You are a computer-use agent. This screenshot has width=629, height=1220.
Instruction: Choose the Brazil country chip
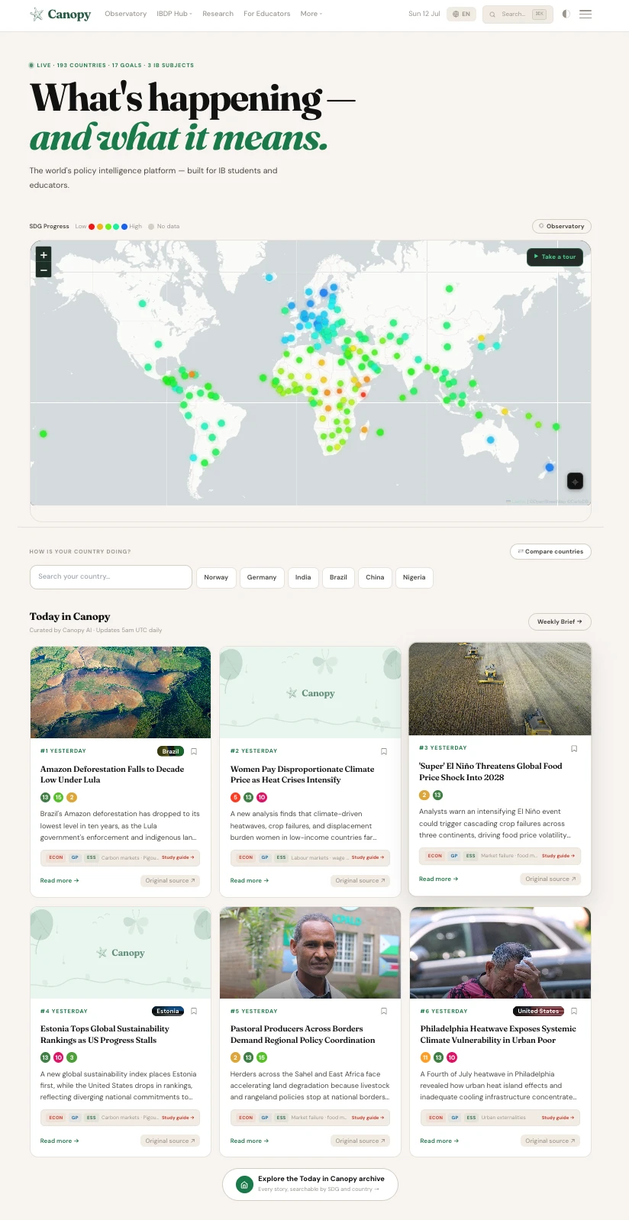338,577
